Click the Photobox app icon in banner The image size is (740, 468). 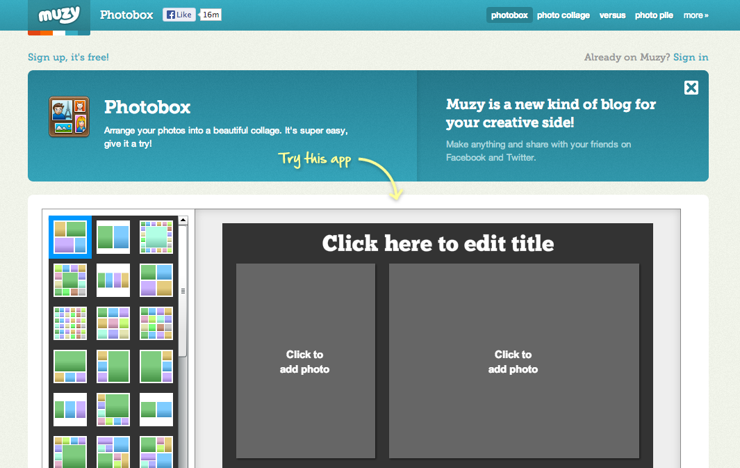[69, 117]
